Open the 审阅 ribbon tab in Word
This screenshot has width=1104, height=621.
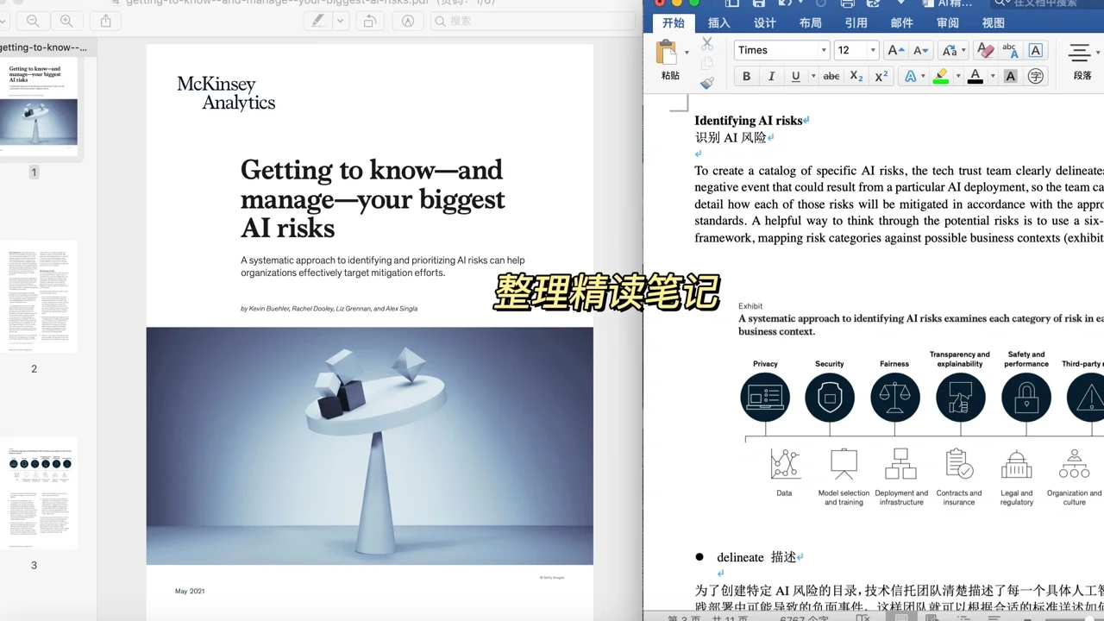947,23
